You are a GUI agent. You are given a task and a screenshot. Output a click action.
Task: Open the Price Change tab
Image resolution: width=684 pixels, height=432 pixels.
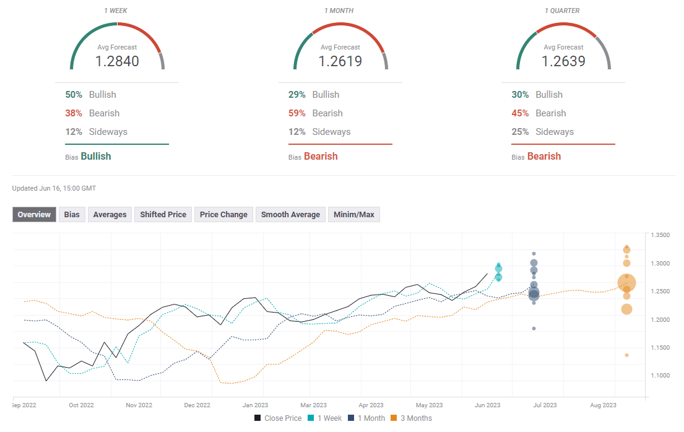coord(223,215)
